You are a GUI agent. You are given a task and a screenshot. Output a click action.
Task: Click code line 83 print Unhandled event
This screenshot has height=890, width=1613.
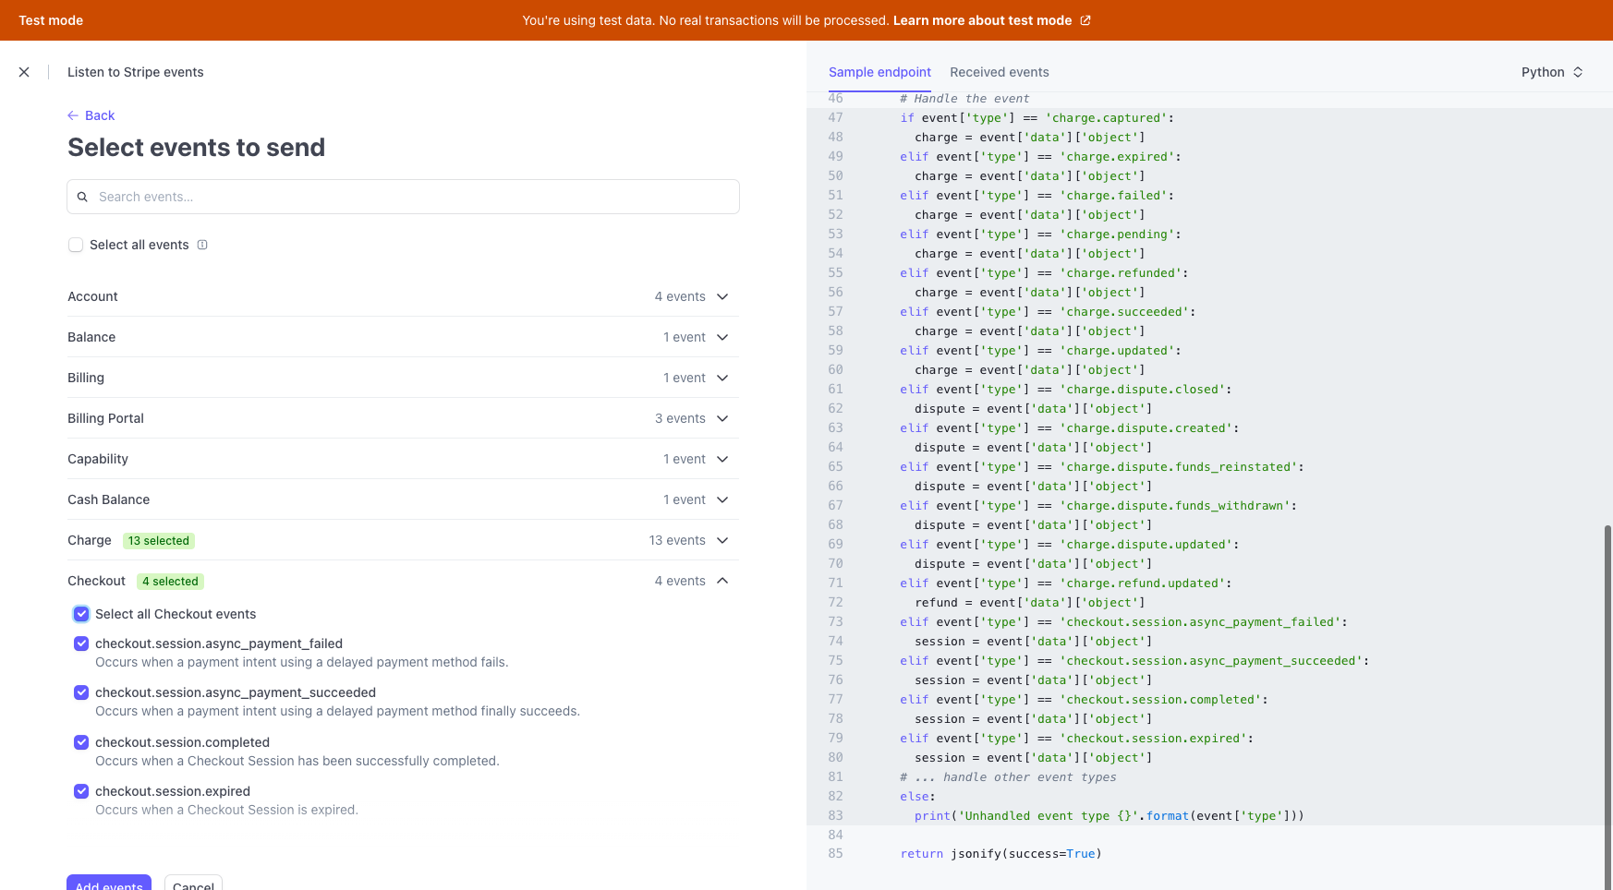point(1110,816)
